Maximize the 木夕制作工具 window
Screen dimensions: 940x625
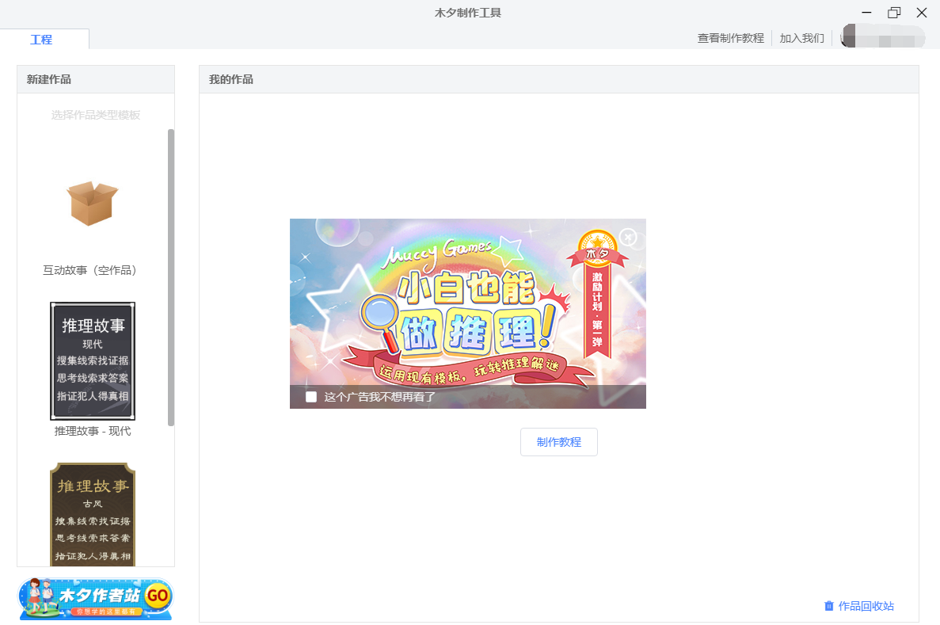click(x=894, y=13)
